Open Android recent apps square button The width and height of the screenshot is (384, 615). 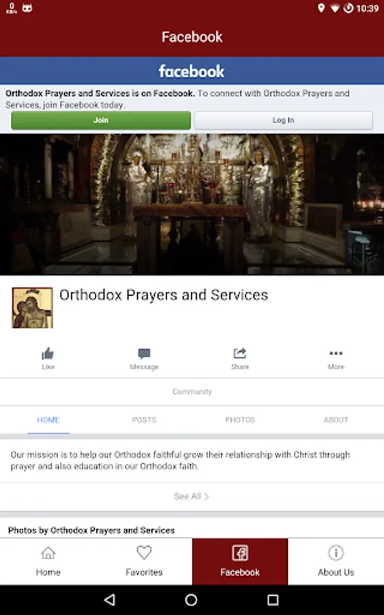pos(273,599)
